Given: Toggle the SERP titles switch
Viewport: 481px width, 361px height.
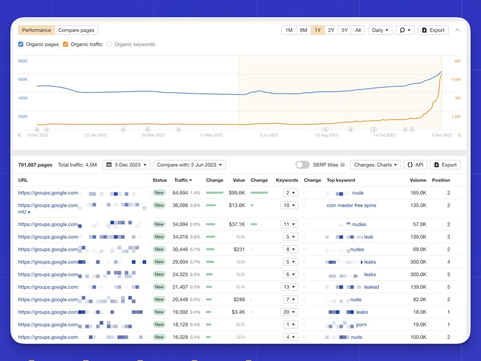Looking at the screenshot, I should coord(303,165).
